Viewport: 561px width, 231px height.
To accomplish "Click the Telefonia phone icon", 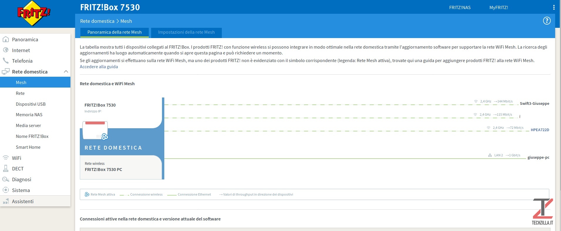I will pyautogui.click(x=6, y=61).
